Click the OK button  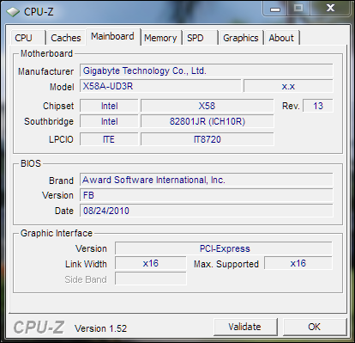coord(315,327)
